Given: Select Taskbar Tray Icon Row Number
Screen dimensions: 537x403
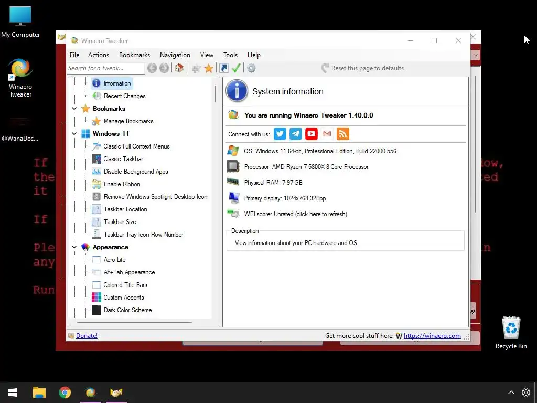Looking at the screenshot, I should tap(144, 235).
